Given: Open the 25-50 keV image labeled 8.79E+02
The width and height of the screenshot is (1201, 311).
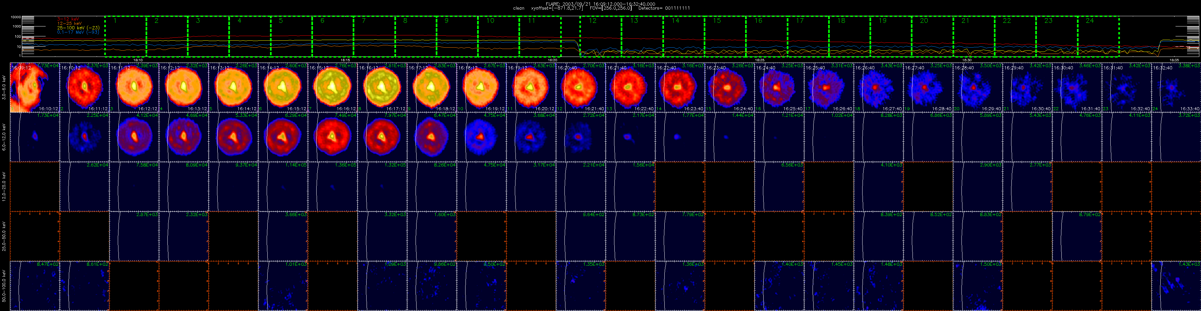Looking at the screenshot, I should [x=1078, y=236].
